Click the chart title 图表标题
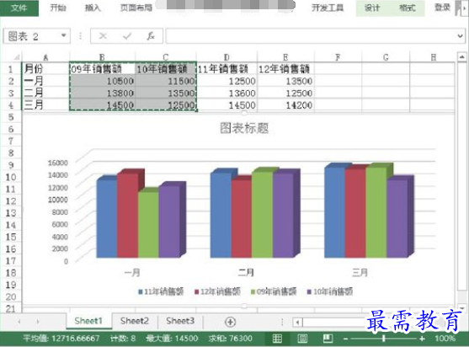Viewport: 469px width, 347px height. [x=244, y=128]
